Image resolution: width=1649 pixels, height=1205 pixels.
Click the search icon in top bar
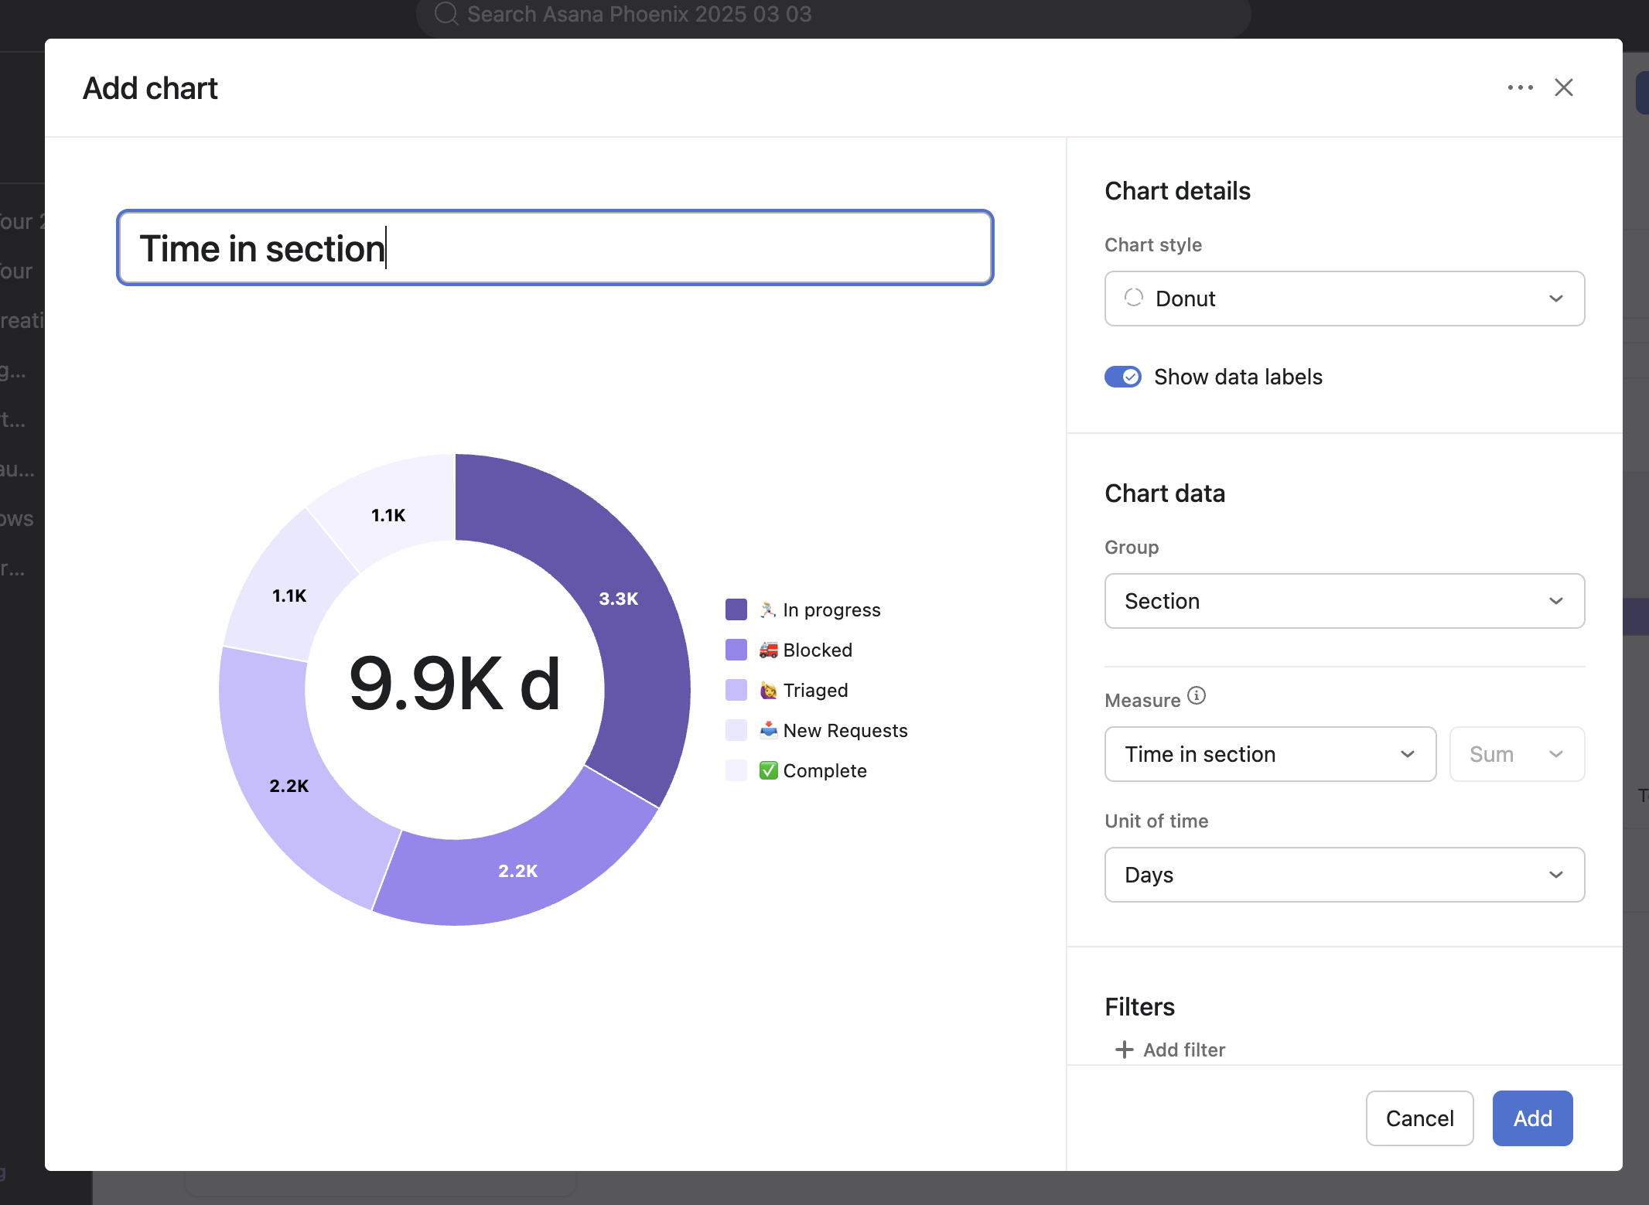point(446,14)
